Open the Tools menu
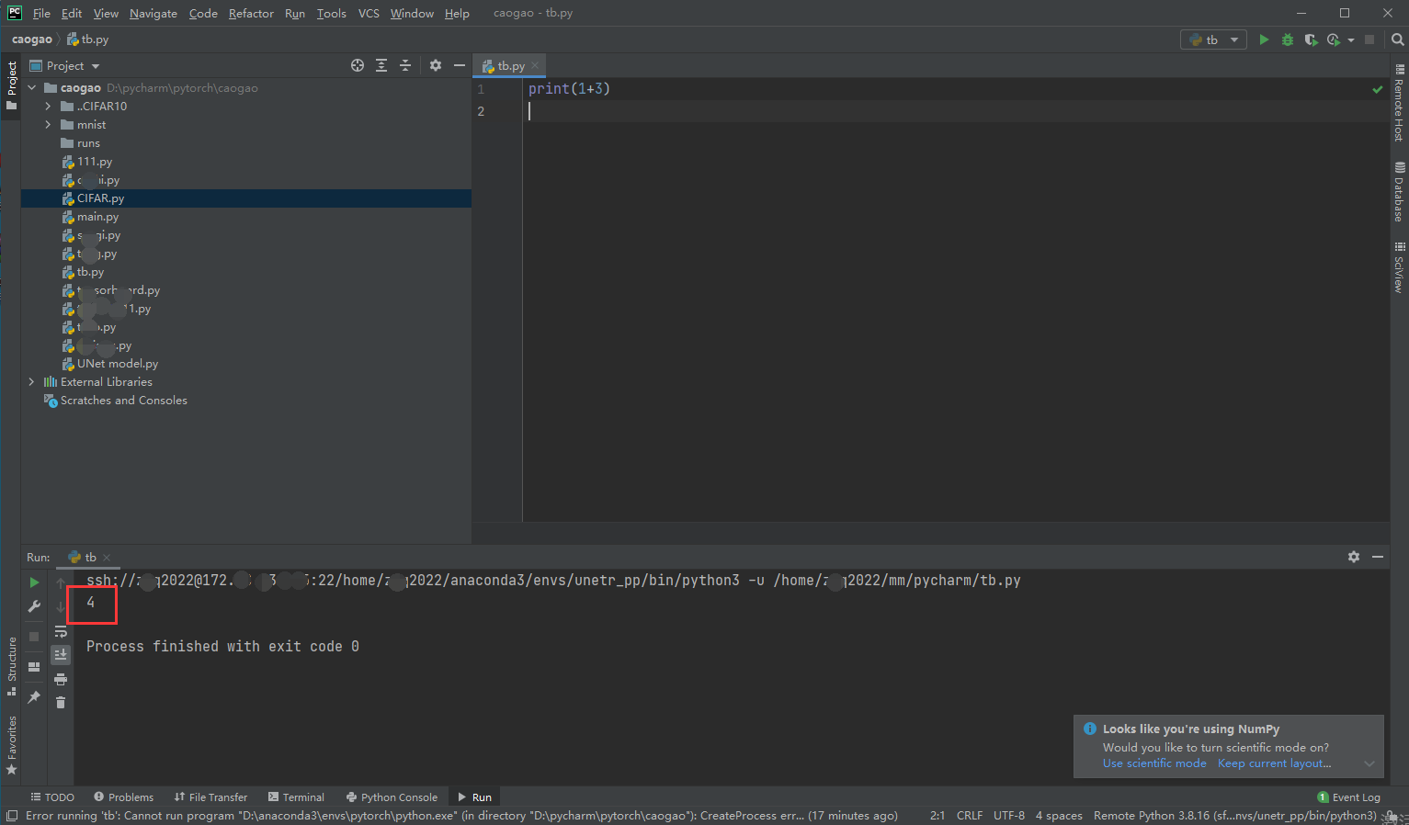The image size is (1409, 825). (332, 13)
